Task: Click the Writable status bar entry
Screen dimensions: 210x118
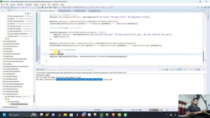Action: coord(97,110)
